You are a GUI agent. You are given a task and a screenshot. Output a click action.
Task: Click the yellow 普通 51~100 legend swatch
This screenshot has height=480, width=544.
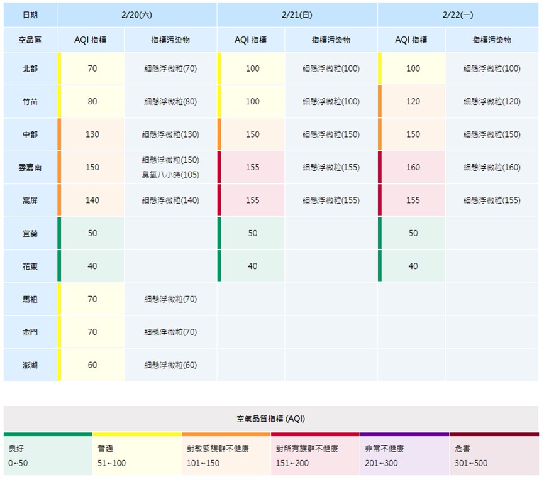pyautogui.click(x=136, y=455)
